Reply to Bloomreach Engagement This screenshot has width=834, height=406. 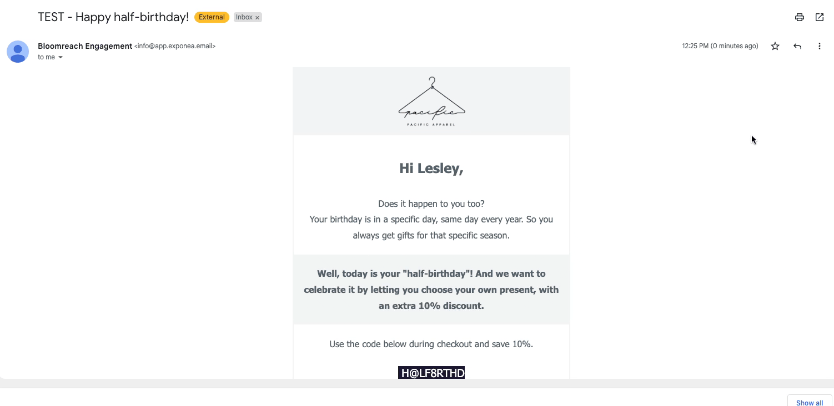click(x=797, y=47)
